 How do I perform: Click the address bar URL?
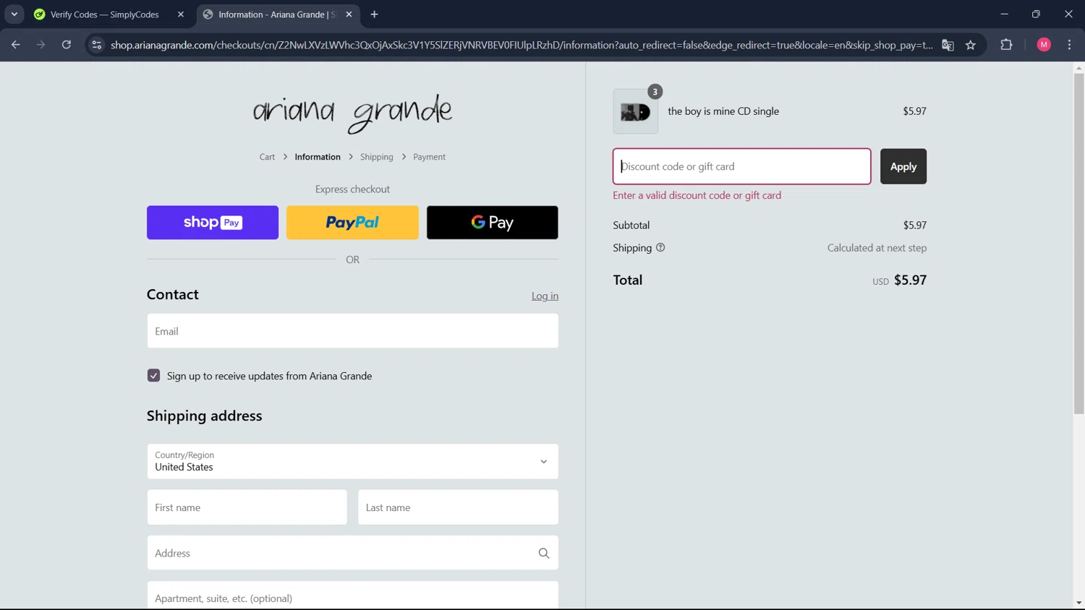click(521, 45)
